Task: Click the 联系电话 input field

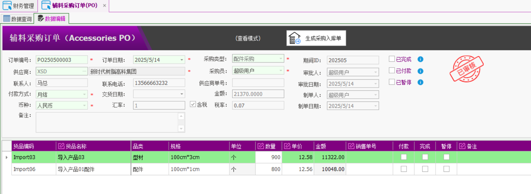Action: [159, 83]
